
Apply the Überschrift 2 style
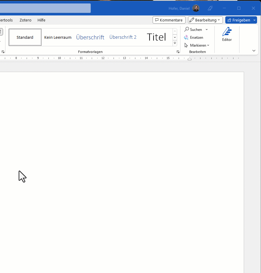(123, 37)
